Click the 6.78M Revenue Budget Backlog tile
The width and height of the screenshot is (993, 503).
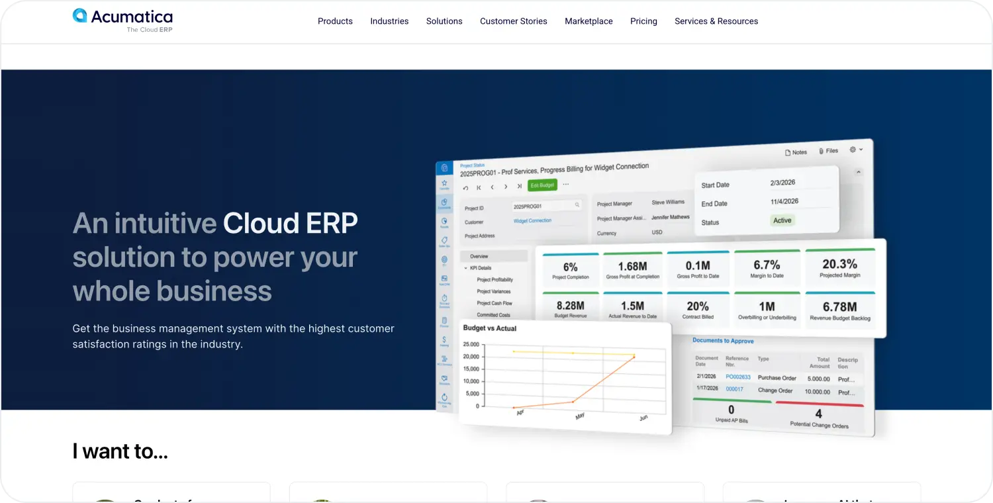click(x=840, y=310)
